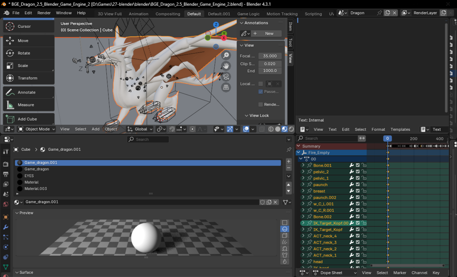Set preview shape to Cube
This screenshot has width=457, height=277.
[x=284, y=236]
